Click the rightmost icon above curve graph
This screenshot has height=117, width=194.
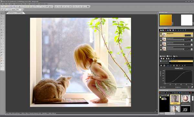tap(185, 66)
